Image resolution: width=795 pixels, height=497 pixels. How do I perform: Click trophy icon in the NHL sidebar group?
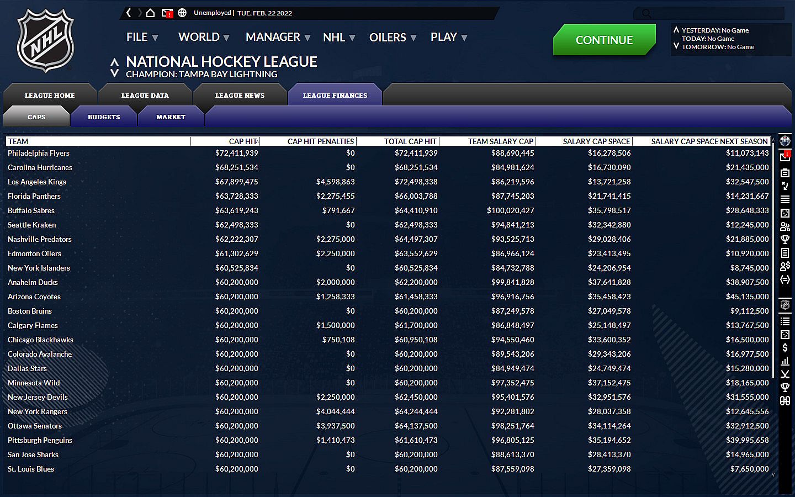[785, 388]
